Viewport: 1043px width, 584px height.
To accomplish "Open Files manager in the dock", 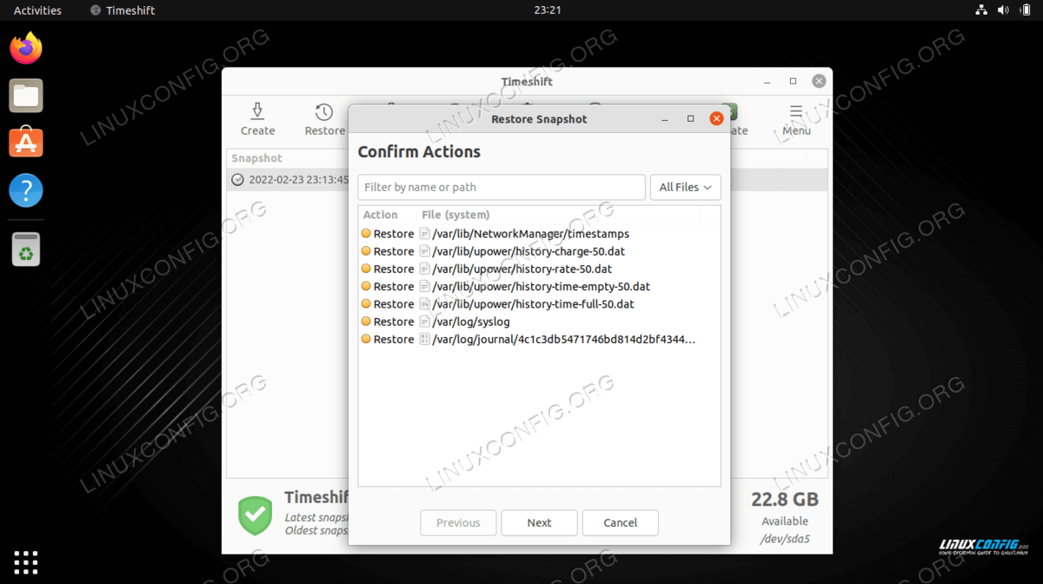I will 26,96.
